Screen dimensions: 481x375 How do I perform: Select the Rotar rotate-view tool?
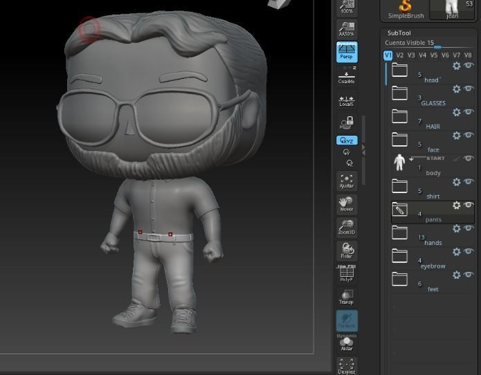click(347, 250)
